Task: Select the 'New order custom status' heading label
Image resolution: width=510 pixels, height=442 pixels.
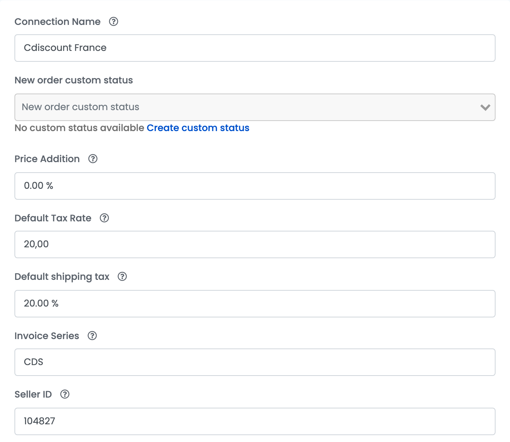Action: click(x=74, y=80)
